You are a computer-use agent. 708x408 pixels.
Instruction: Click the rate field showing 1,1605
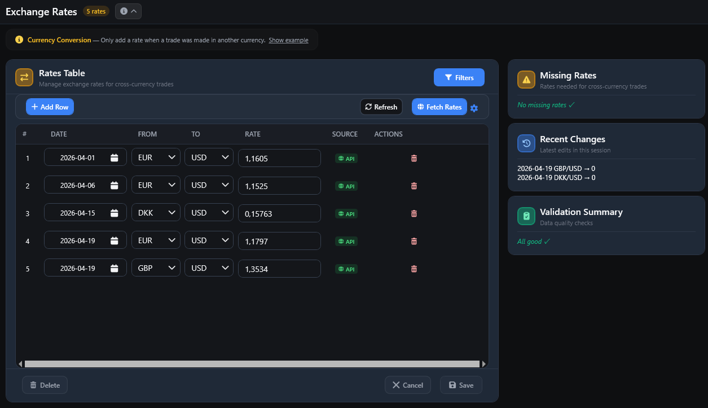(x=279, y=159)
